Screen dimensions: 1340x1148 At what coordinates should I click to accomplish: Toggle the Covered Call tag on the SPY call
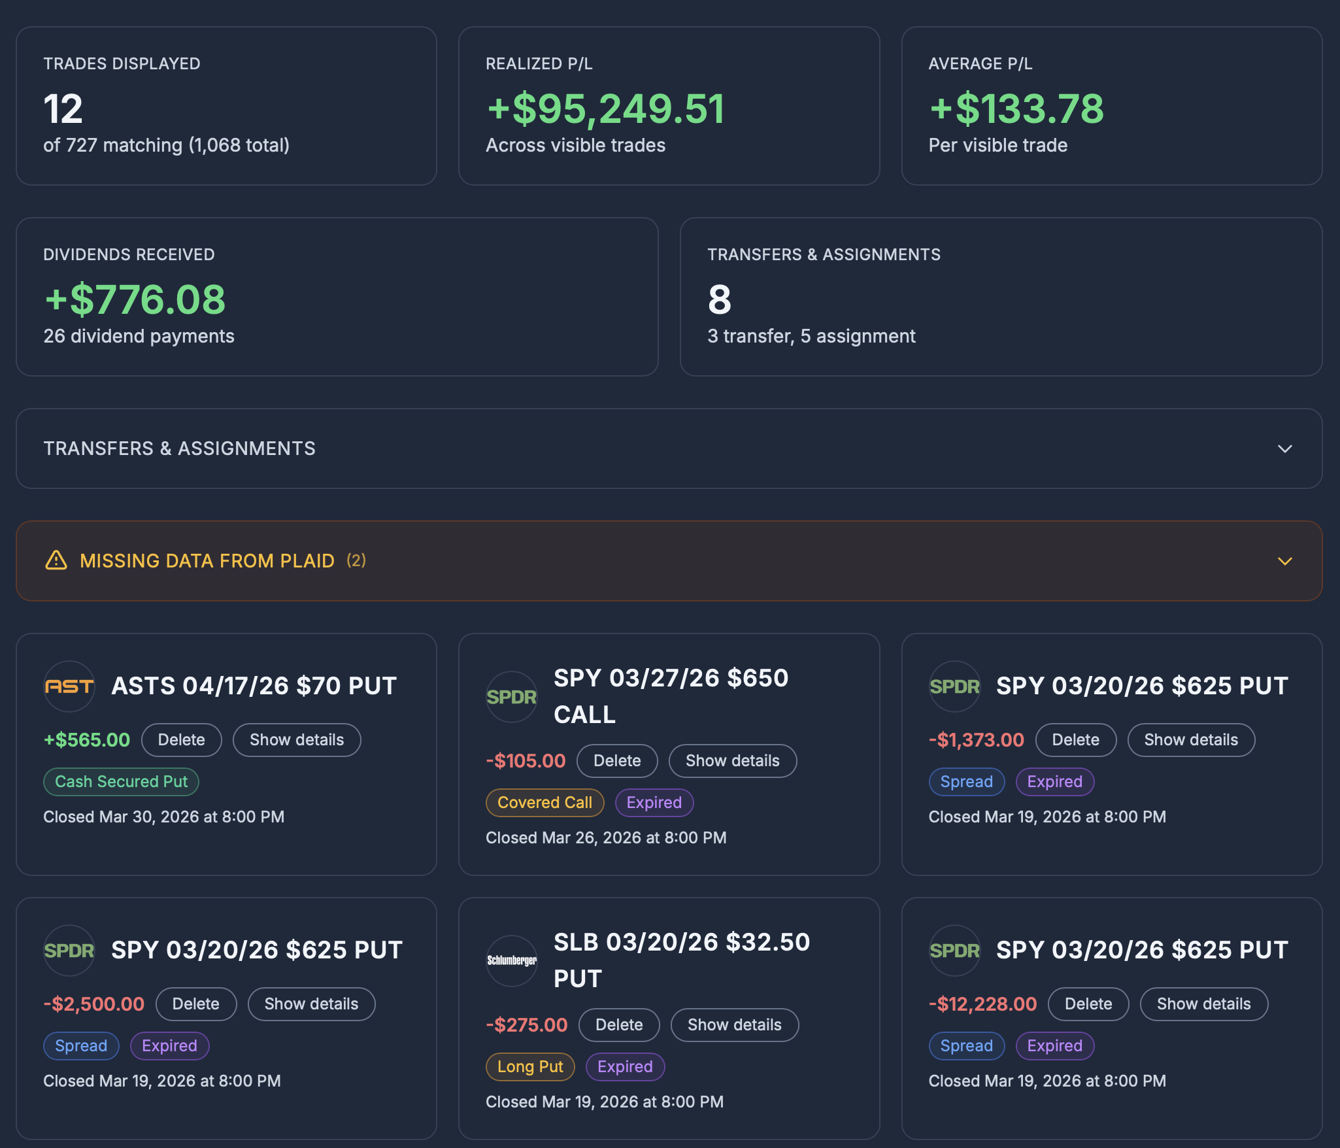tap(544, 802)
